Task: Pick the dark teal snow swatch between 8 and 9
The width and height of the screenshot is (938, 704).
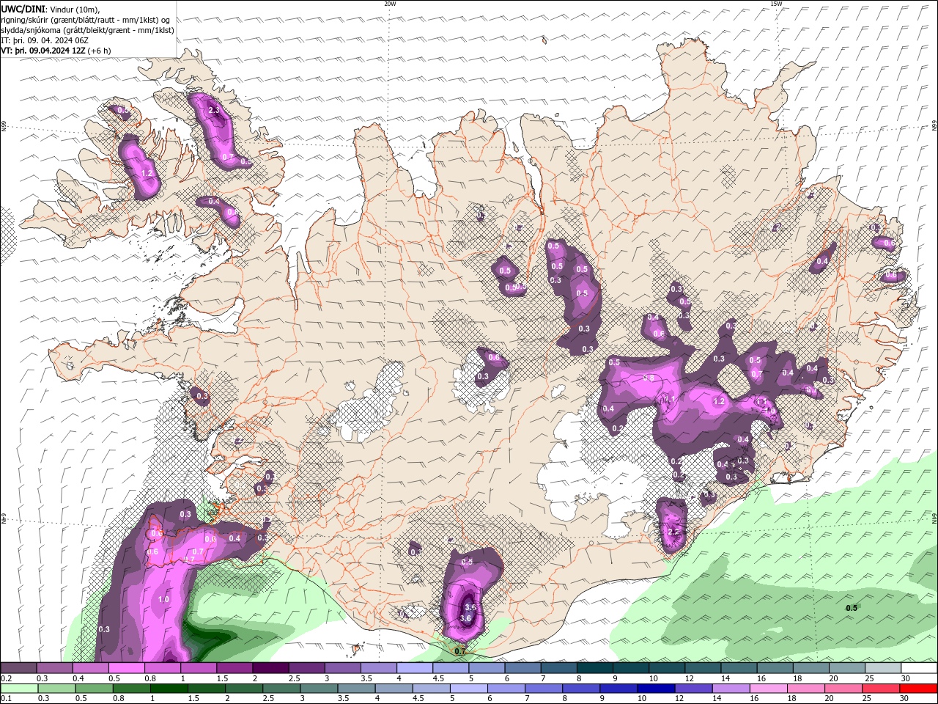Action: (595, 668)
